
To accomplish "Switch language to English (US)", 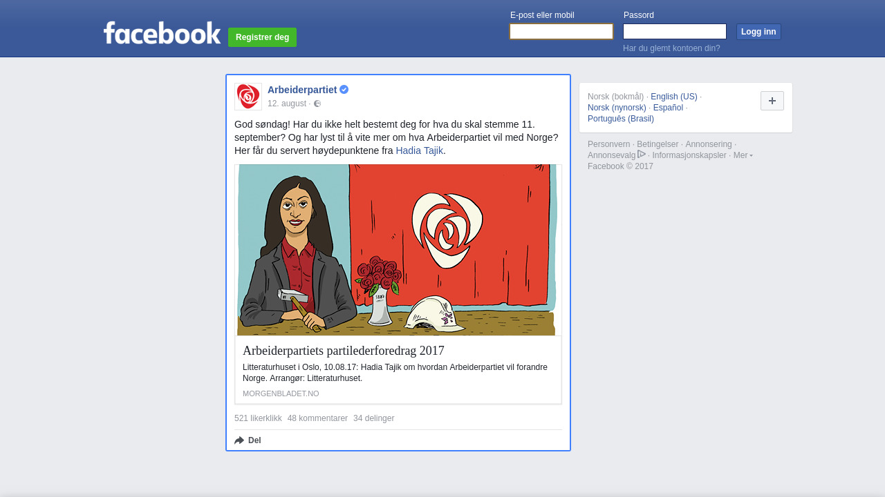I will (x=673, y=97).
